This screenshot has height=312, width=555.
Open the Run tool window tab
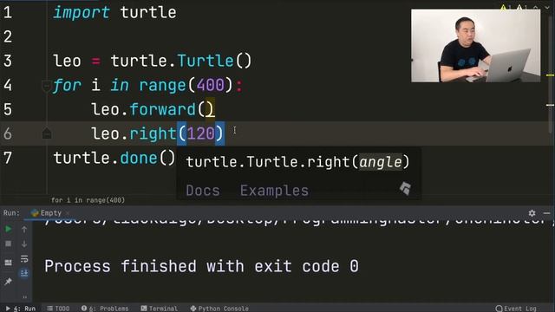(x=21, y=309)
